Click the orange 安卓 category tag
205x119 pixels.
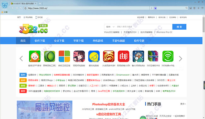(x=23, y=80)
